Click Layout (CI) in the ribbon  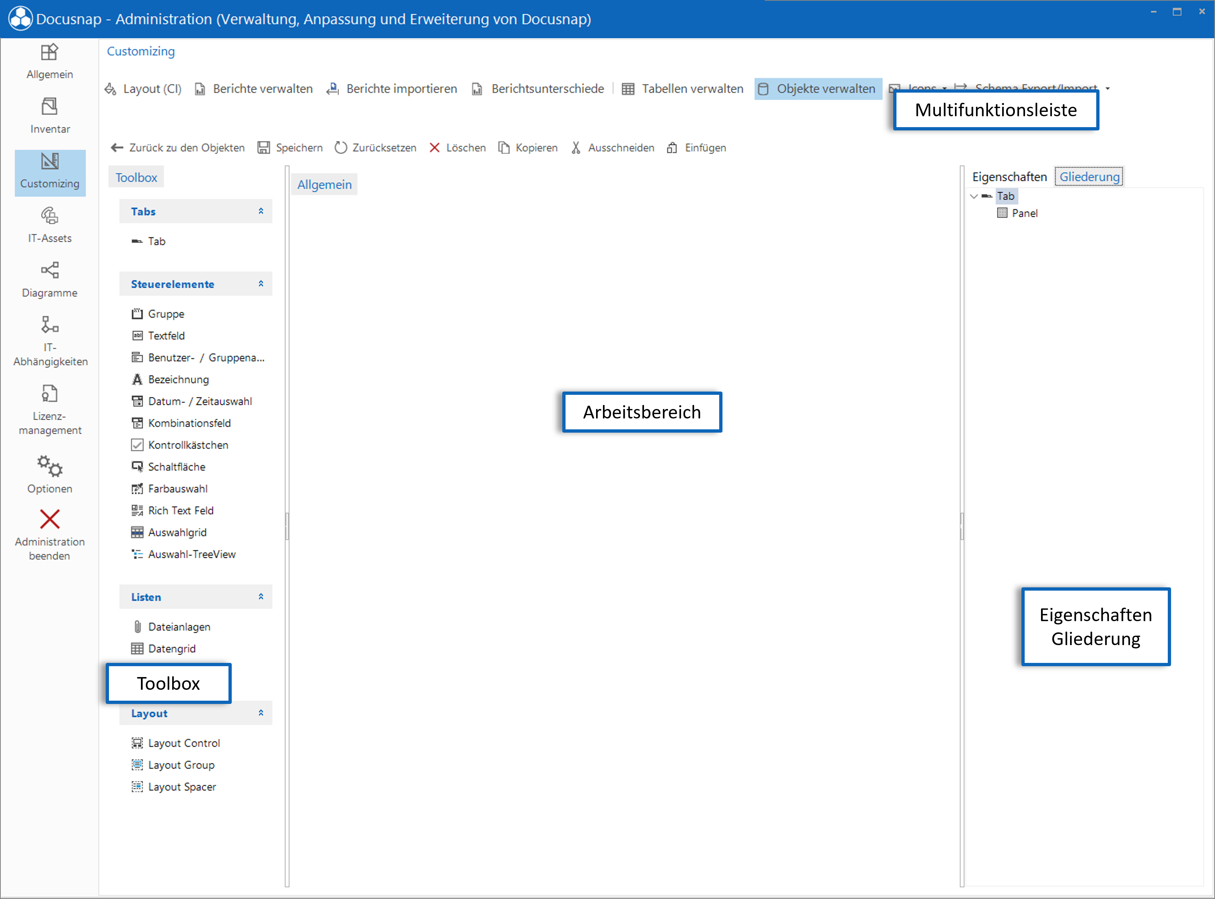(x=143, y=89)
